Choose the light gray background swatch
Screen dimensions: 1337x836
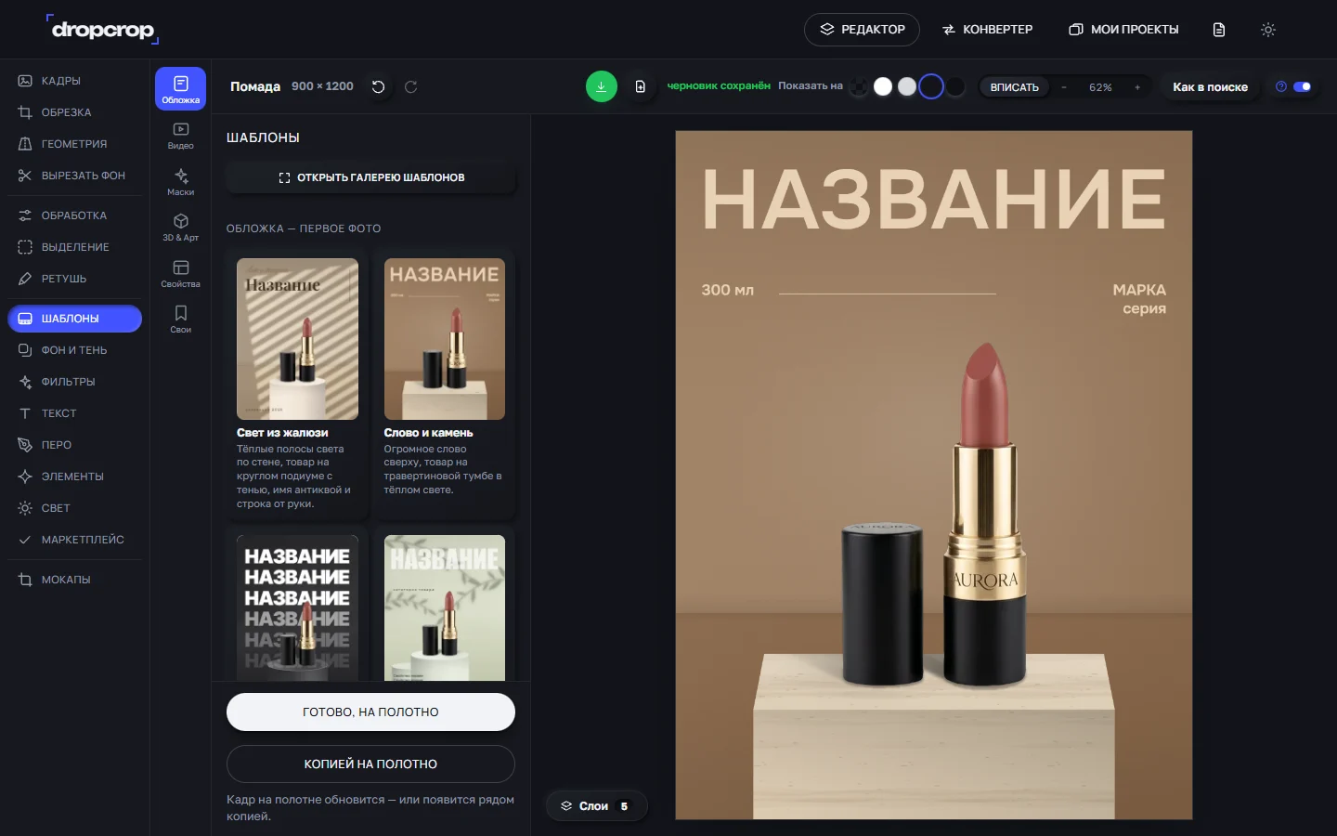pos(907,86)
